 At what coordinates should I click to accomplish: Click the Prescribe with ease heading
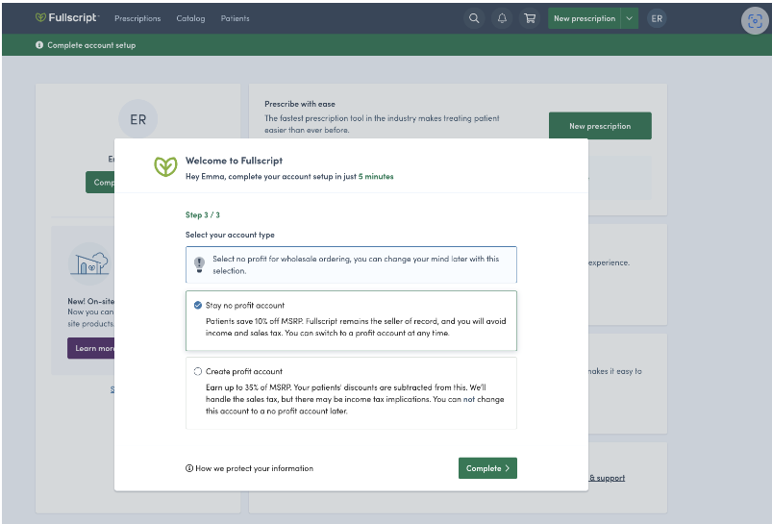[300, 104]
